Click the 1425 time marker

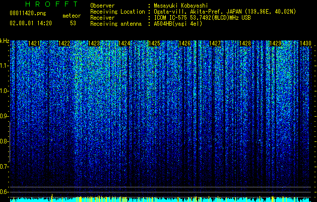pyautogui.click(x=154, y=43)
